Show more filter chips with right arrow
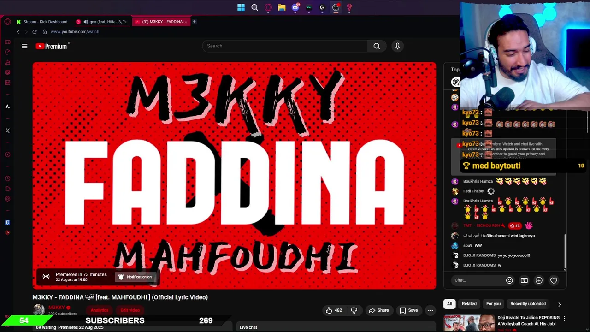The width and height of the screenshot is (590, 332). [560, 304]
